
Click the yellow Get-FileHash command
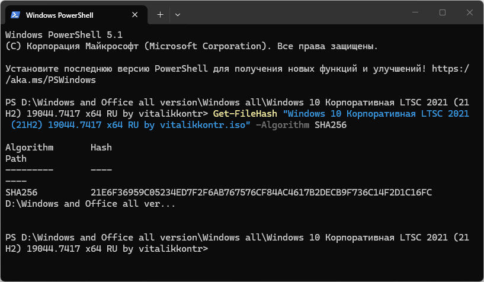(x=245, y=114)
